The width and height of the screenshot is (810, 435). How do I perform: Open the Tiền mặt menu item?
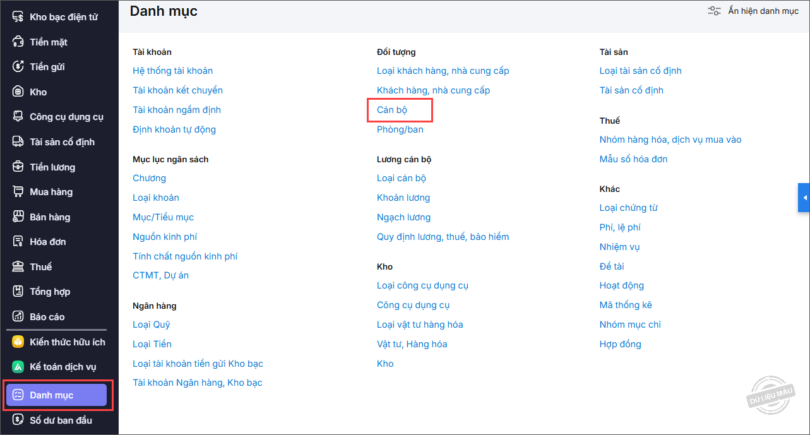(49, 42)
